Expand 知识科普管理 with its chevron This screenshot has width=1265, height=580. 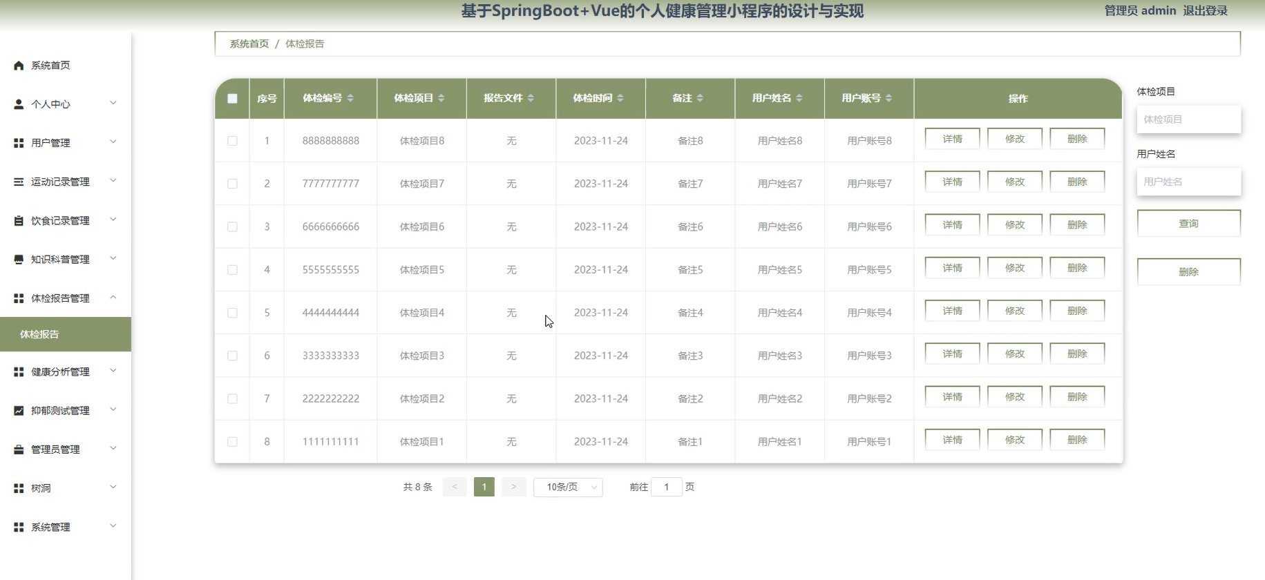[113, 258]
